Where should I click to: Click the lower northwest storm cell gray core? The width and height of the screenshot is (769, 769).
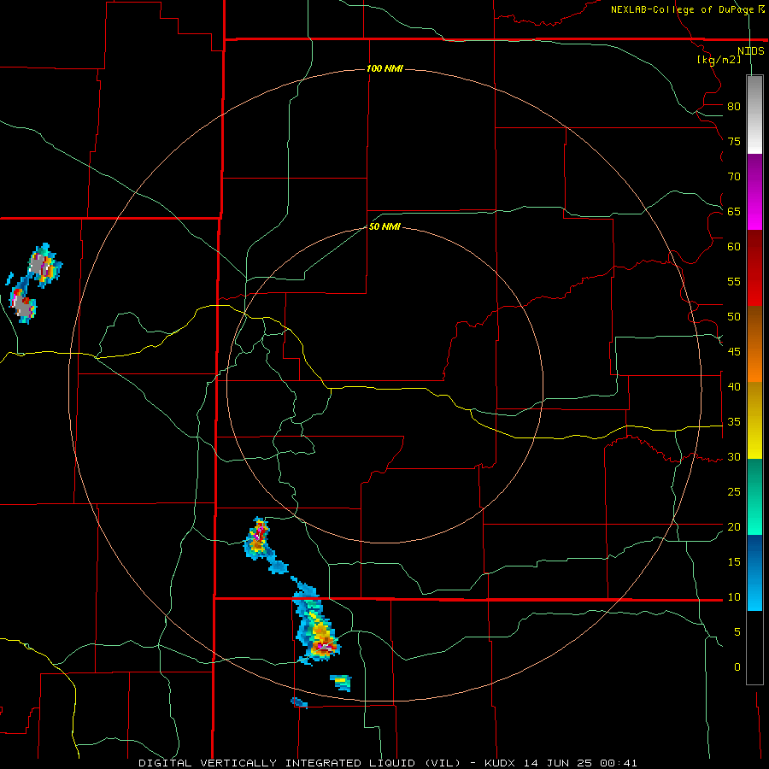(x=22, y=307)
